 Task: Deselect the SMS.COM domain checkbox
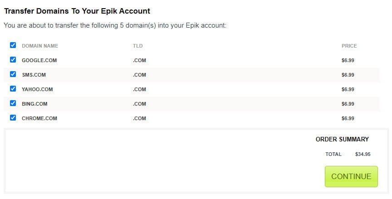(13, 74)
